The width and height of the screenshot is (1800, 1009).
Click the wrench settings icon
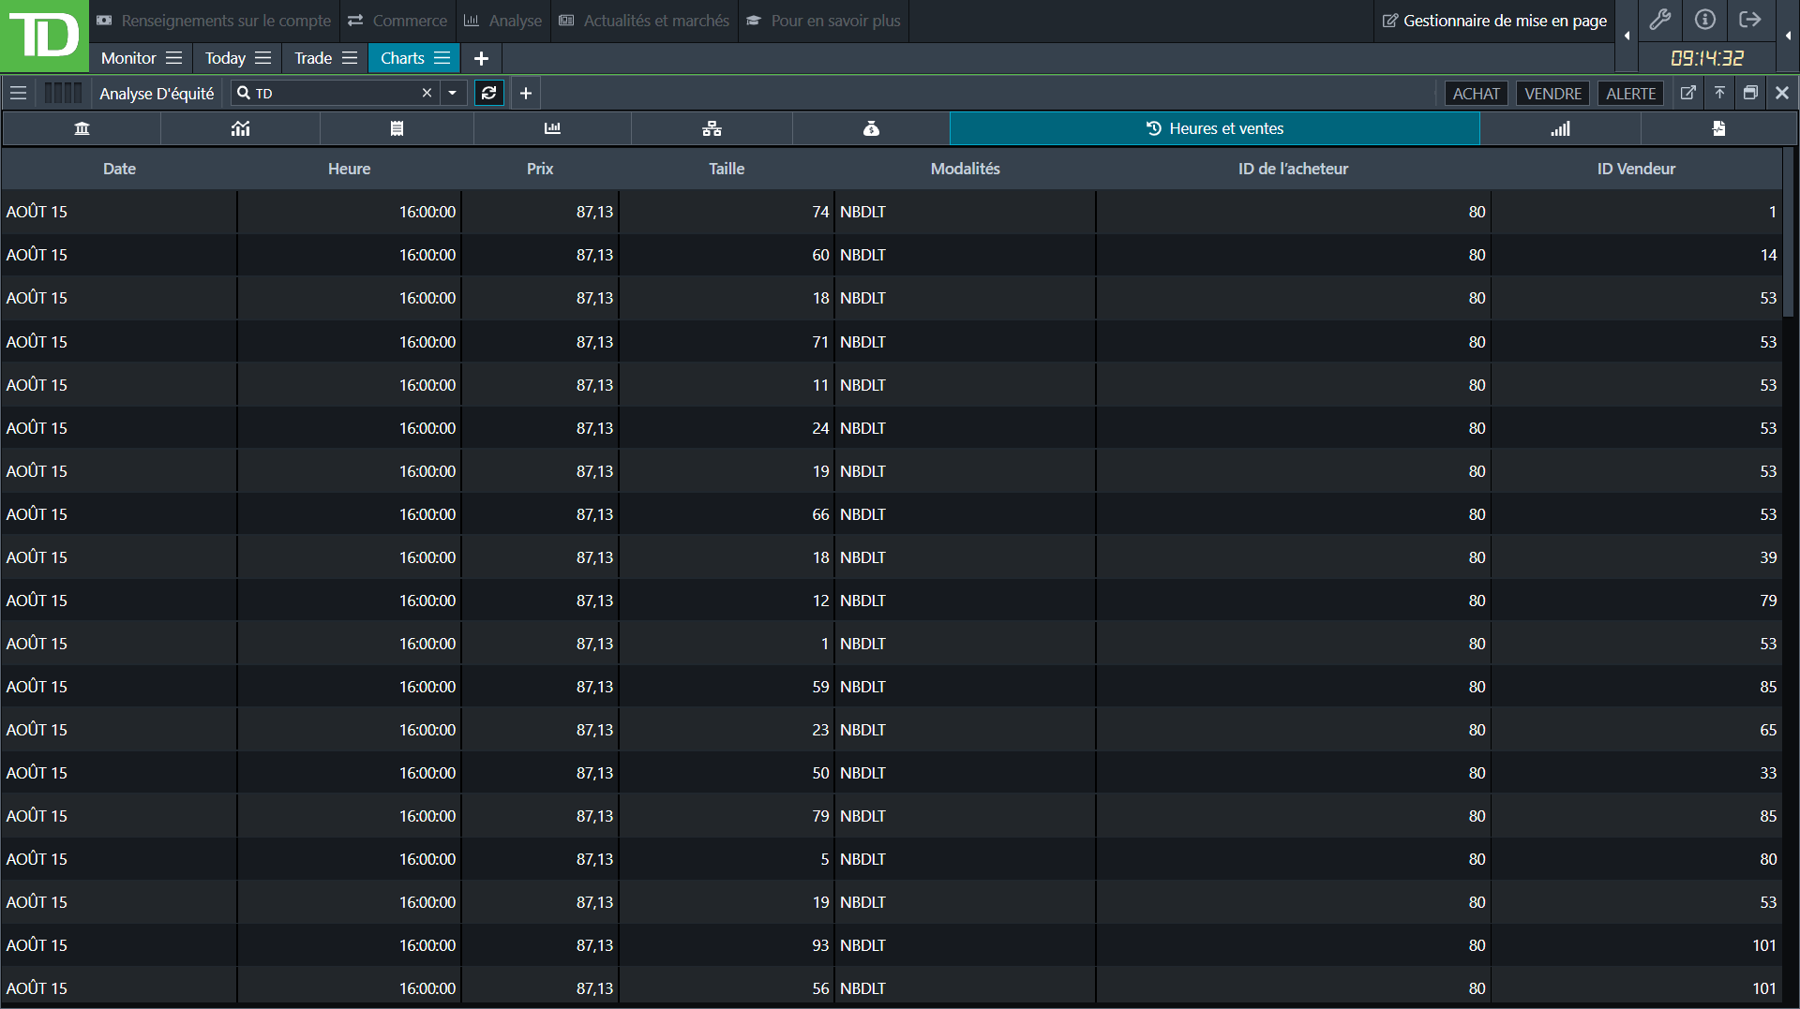coord(1660,20)
